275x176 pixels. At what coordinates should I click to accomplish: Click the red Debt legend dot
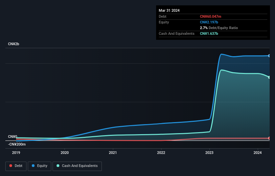tap(11, 166)
